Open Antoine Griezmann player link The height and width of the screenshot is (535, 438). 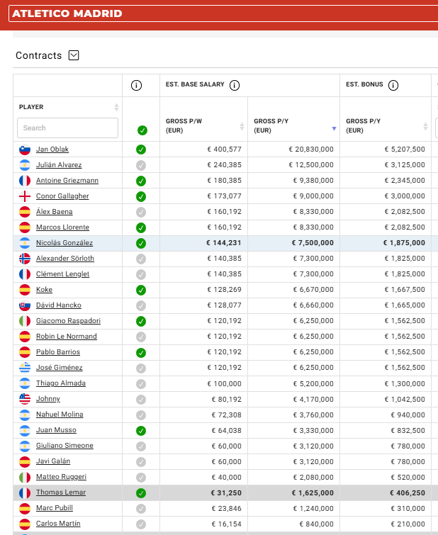click(x=67, y=180)
